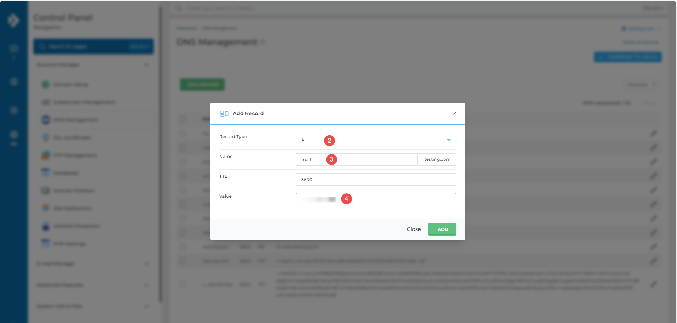
Task: Click the Close button in the dialog footer
Action: point(413,229)
